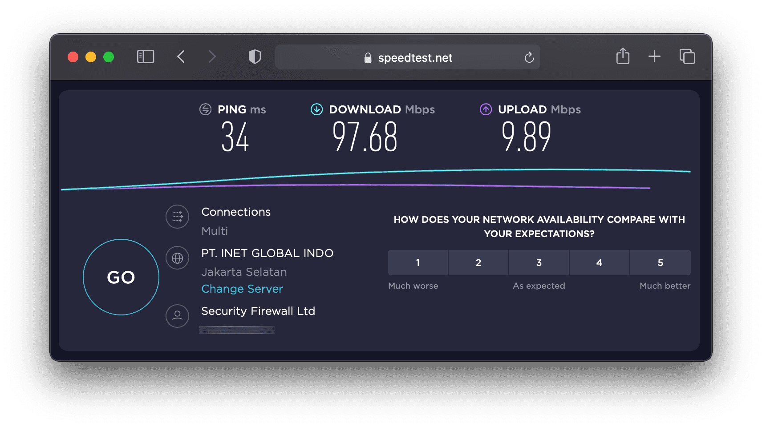Show tab overview icon
Image resolution: width=762 pixels, height=427 pixels.
687,56
